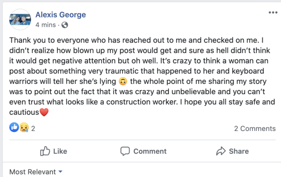Image resolution: width=281 pixels, height=177 pixels.
Task: View the 2 Comments link
Action: pos(255,128)
